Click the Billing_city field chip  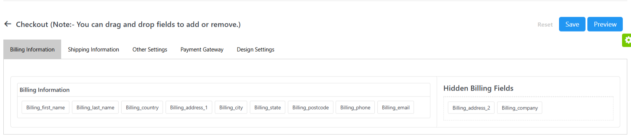(231, 108)
